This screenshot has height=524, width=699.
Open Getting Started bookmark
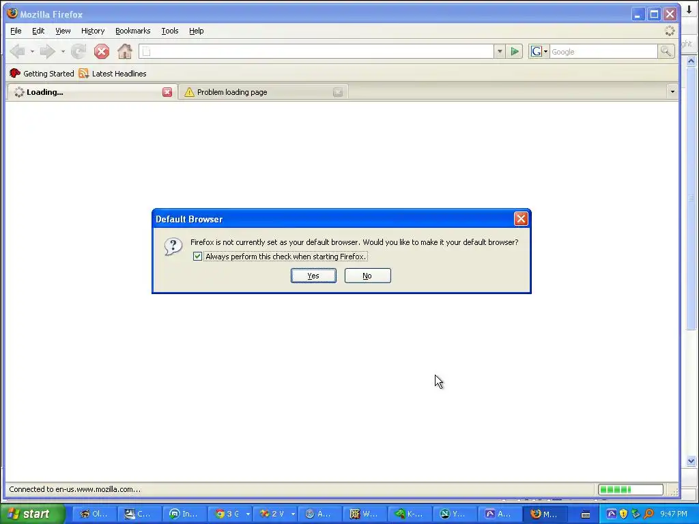coord(42,74)
